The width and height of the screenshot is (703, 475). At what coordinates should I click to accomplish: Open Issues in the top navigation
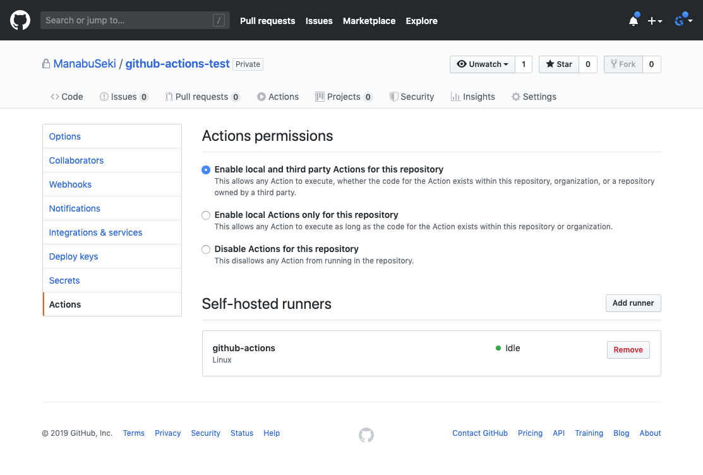coord(319,21)
